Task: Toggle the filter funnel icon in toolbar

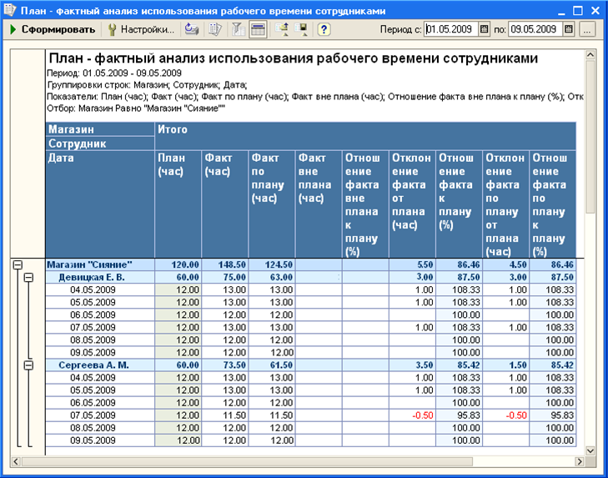Action: click(x=238, y=29)
